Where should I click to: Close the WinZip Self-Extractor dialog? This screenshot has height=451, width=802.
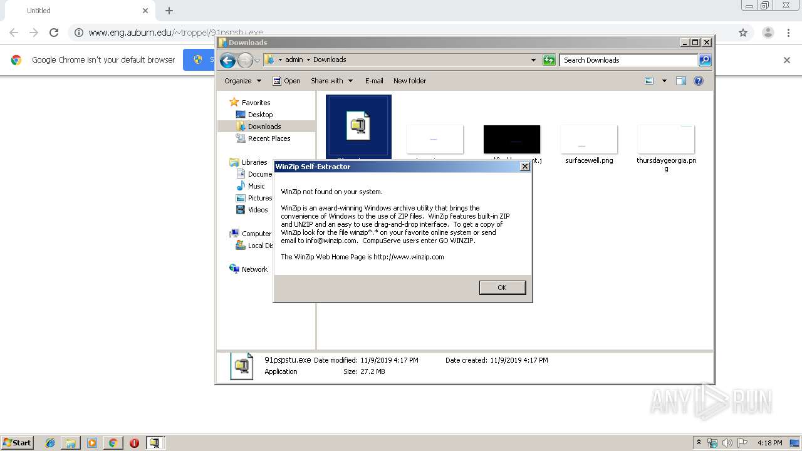point(524,167)
